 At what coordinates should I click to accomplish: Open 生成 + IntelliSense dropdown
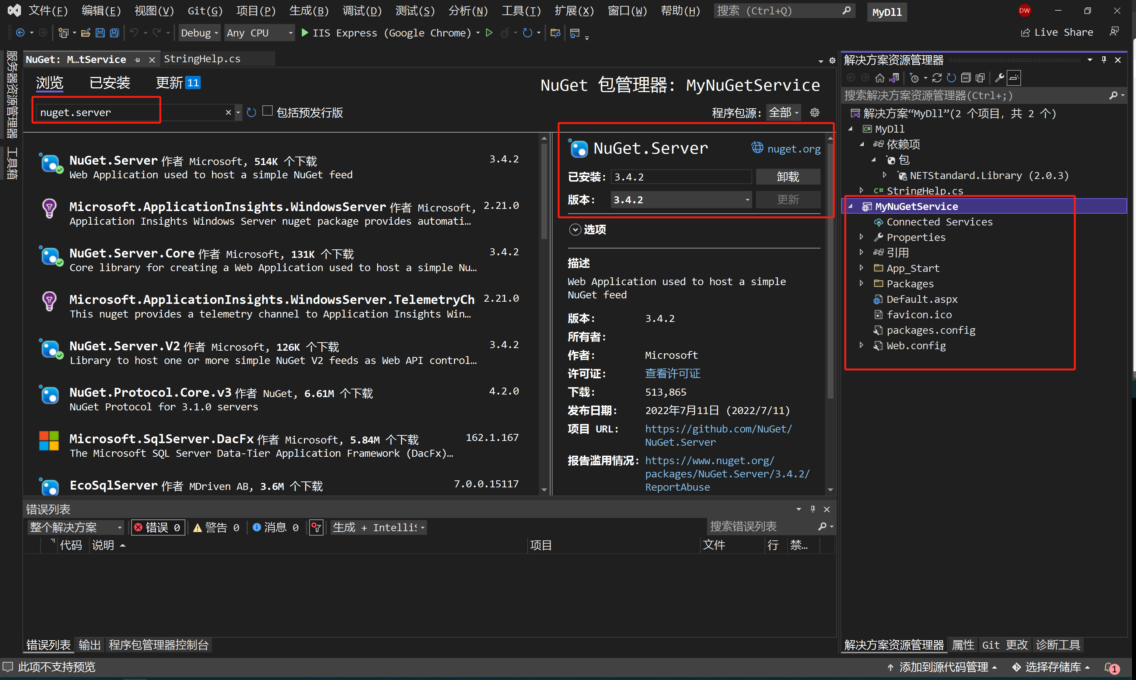click(x=378, y=527)
